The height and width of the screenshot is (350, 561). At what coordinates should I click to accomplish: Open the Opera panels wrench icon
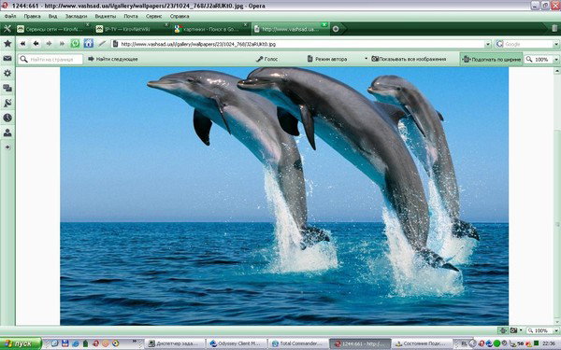(7, 29)
